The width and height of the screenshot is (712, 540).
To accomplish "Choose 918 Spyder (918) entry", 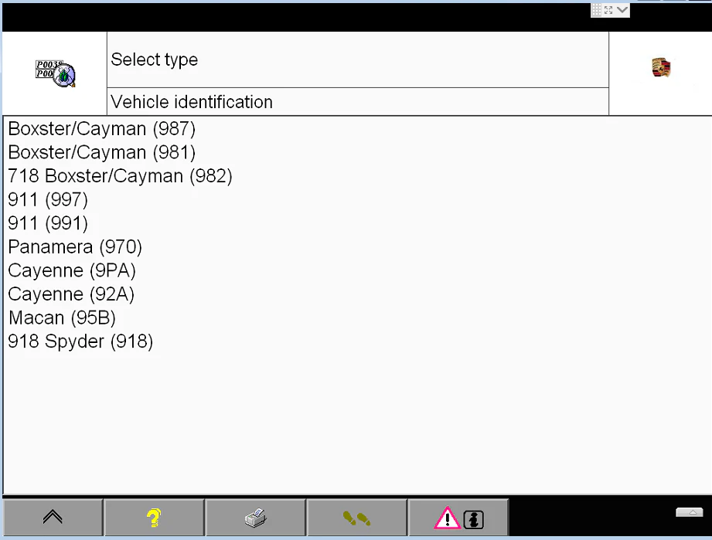I will point(80,341).
